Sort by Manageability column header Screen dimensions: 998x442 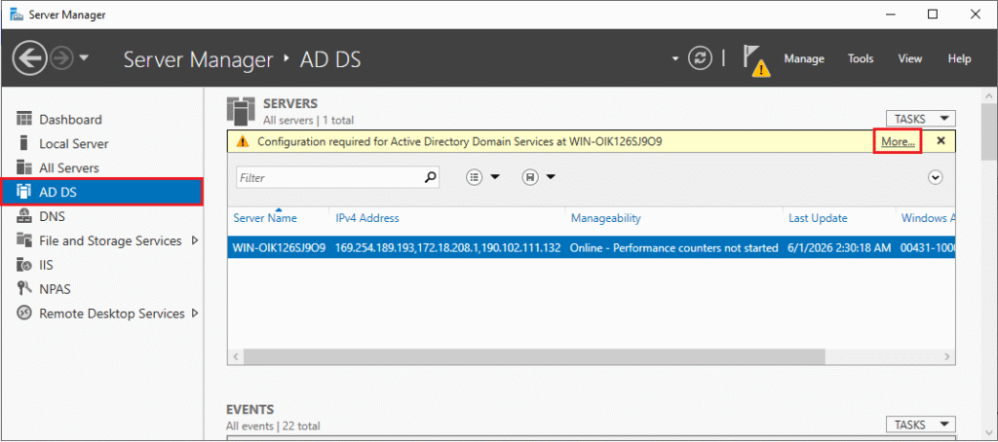tap(605, 218)
